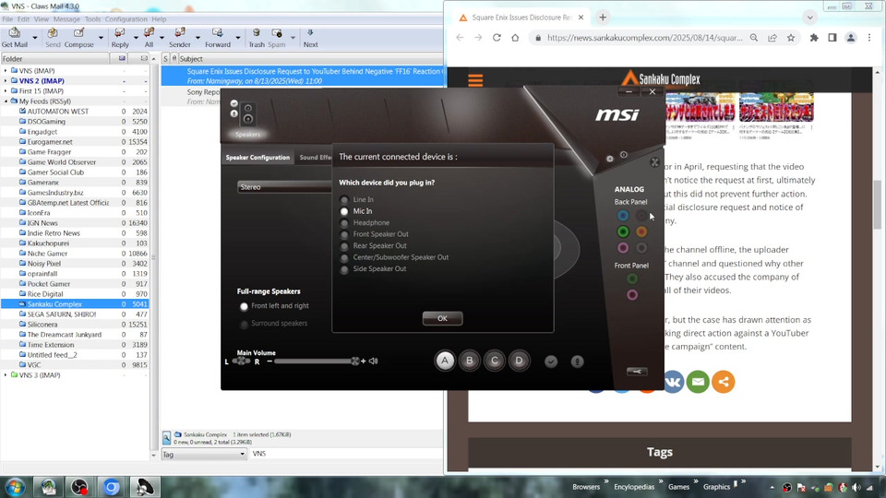886x498 pixels.
Task: Click the Compose message icon
Action: click(79, 33)
